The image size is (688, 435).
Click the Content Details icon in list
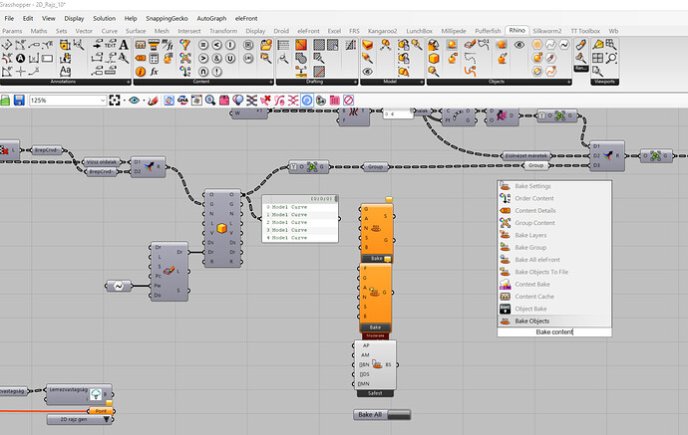[505, 210]
